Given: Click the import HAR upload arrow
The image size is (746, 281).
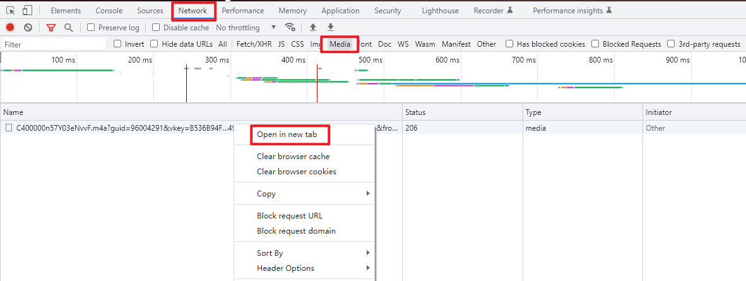Looking at the screenshot, I should coord(312,28).
